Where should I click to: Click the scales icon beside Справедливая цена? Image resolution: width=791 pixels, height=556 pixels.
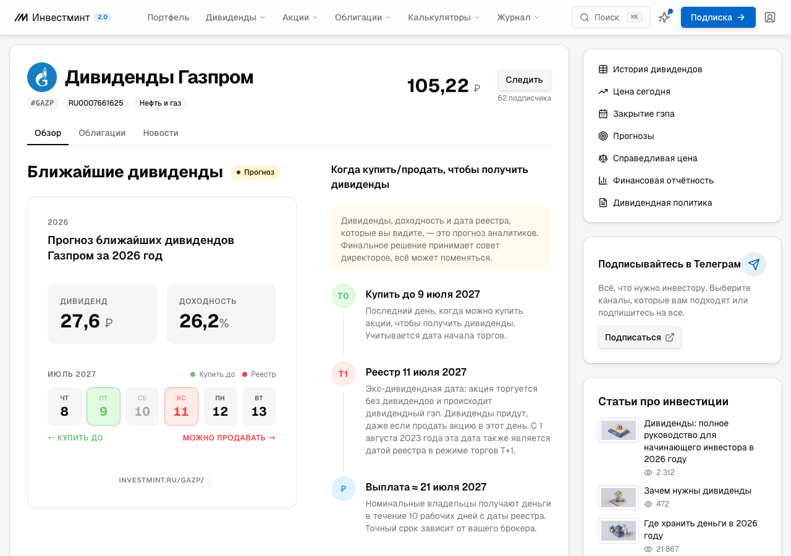coord(603,158)
